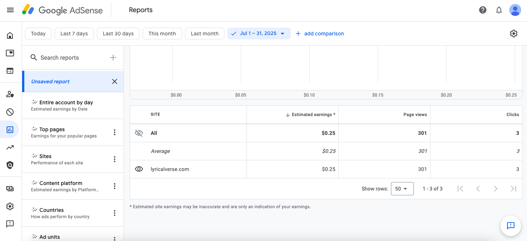Screen dimensions: 527x241
Task: Click the "1 - 3 of 3" pagination text
Action: pos(433,189)
